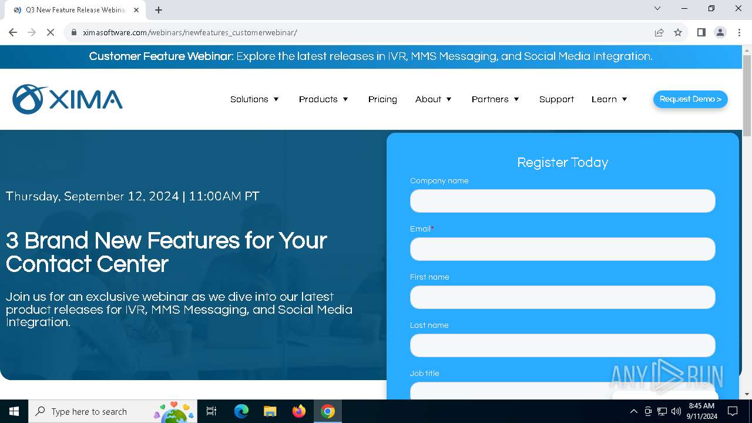Open File Explorer from taskbar

270,411
